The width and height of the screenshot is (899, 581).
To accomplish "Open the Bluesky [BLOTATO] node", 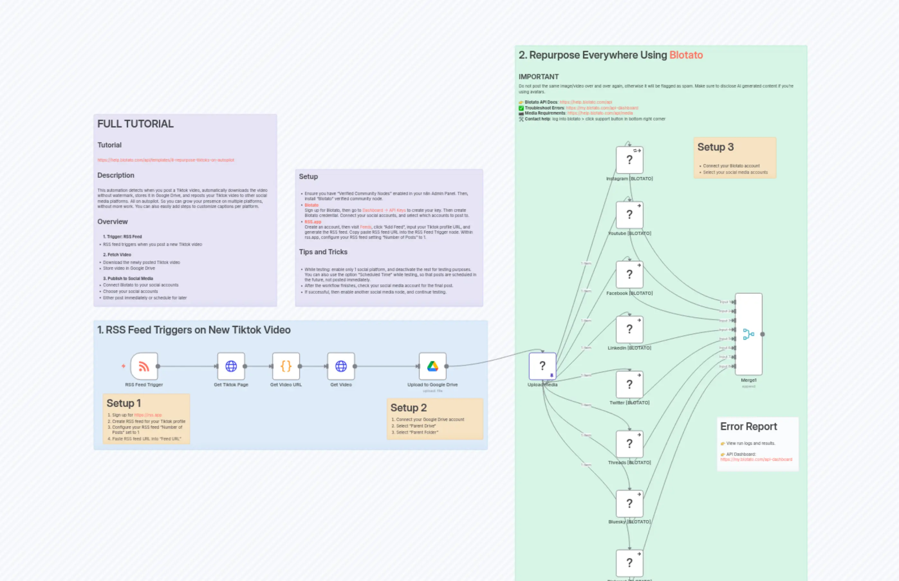I will 629,503.
